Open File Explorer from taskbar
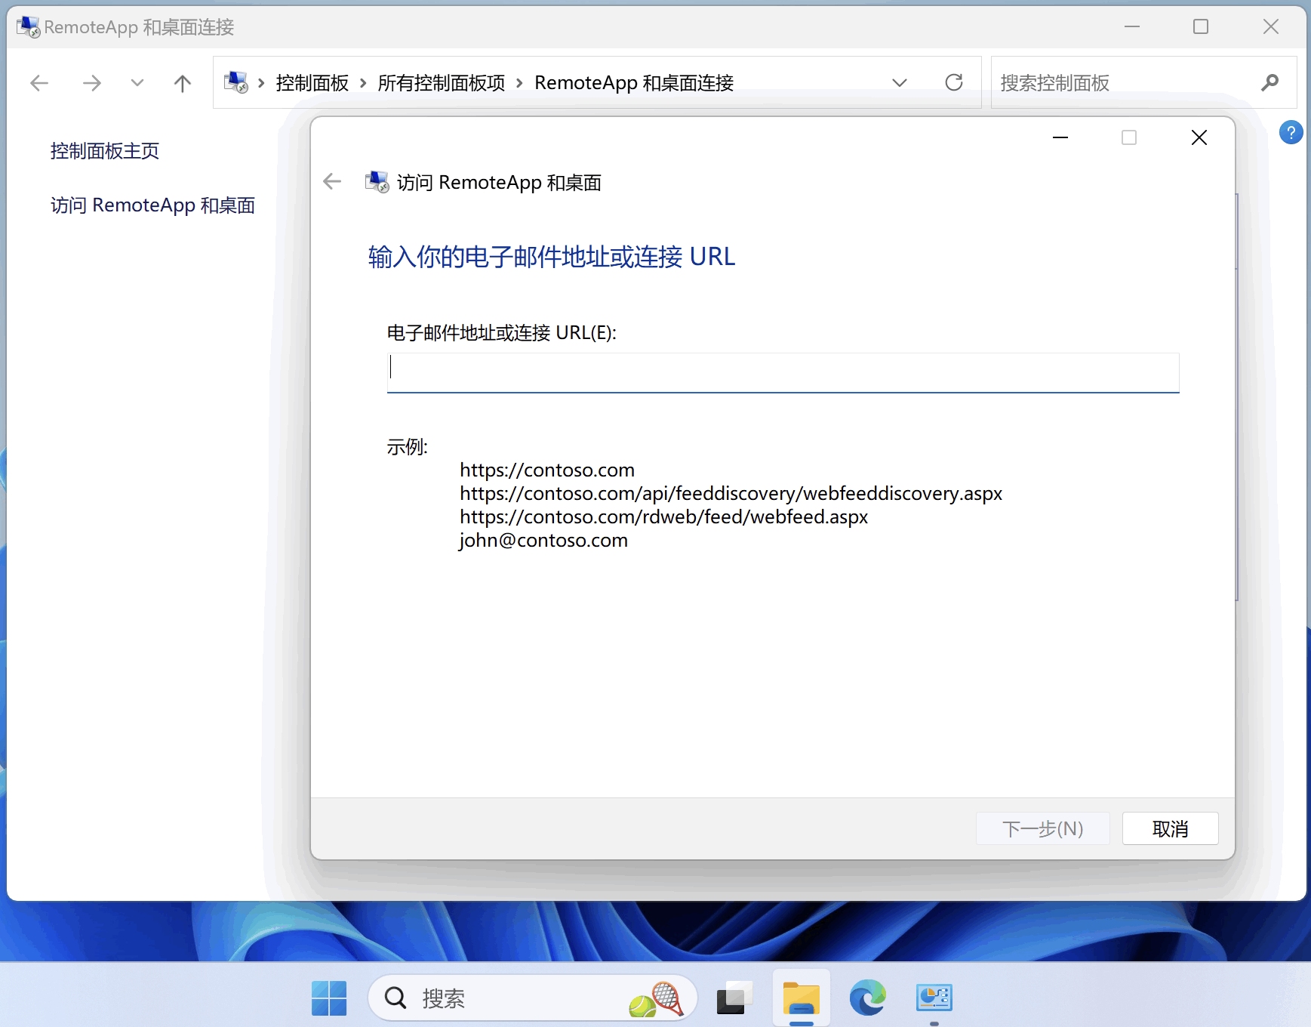The height and width of the screenshot is (1027, 1311). point(801,998)
